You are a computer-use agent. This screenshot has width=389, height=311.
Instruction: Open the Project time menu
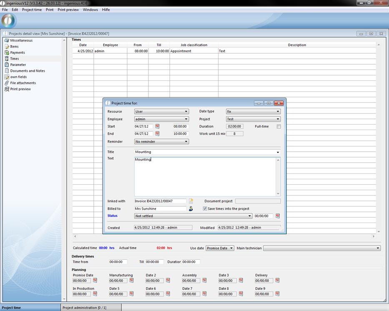point(32,10)
